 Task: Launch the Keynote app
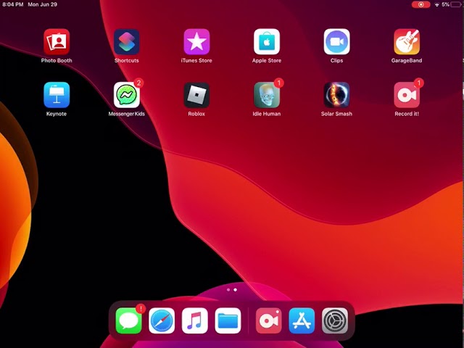[57, 95]
